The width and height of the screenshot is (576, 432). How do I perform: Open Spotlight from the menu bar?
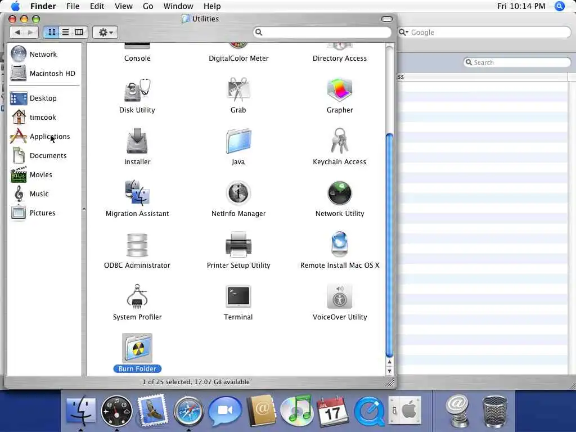pos(560,6)
